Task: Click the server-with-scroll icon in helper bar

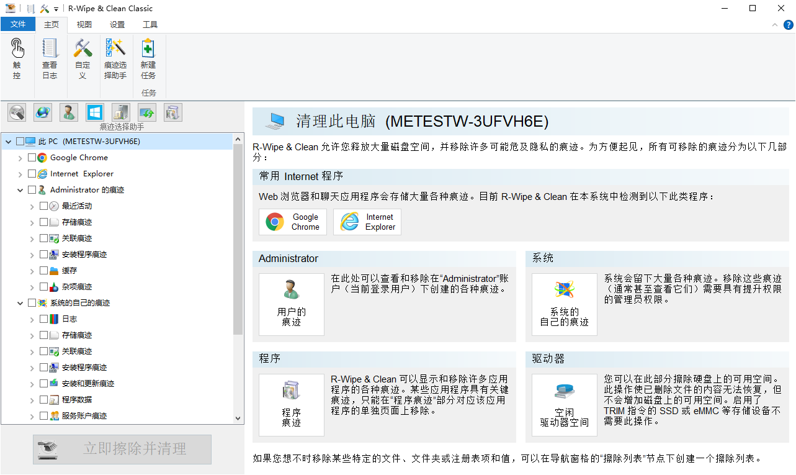Action: point(121,112)
